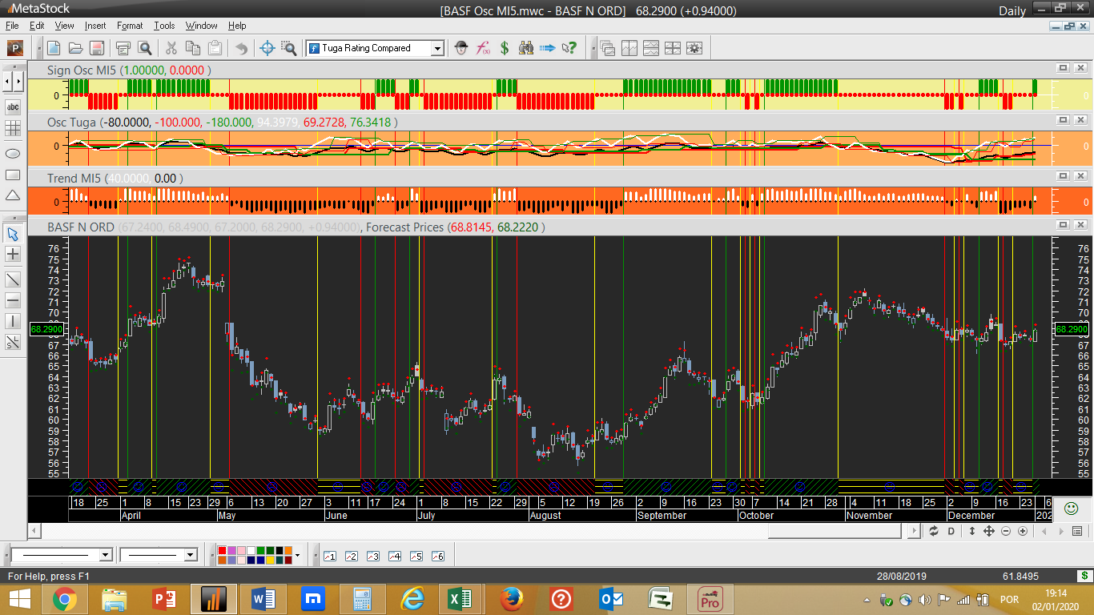Open Excel from the Windows taskbar
Viewport: 1094px width, 615px height.
(x=460, y=599)
